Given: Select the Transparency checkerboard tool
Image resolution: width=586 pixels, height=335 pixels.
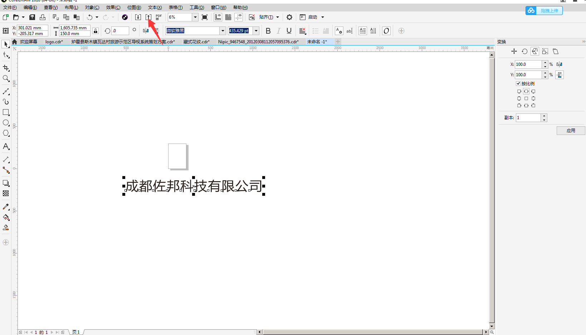Looking at the screenshot, I should [x=6, y=194].
